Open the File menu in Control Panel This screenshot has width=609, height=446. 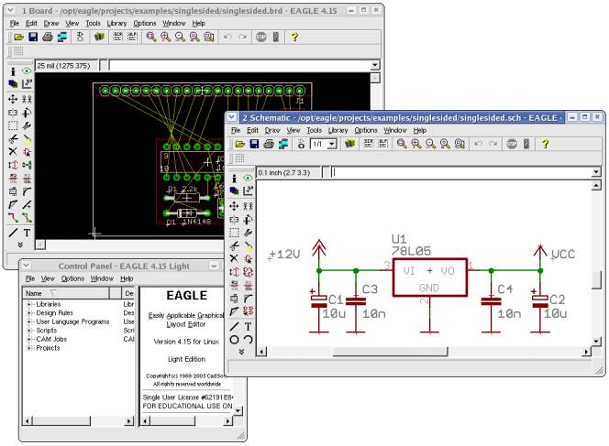point(30,278)
